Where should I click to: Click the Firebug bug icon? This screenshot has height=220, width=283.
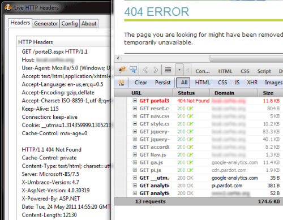click(x=122, y=70)
